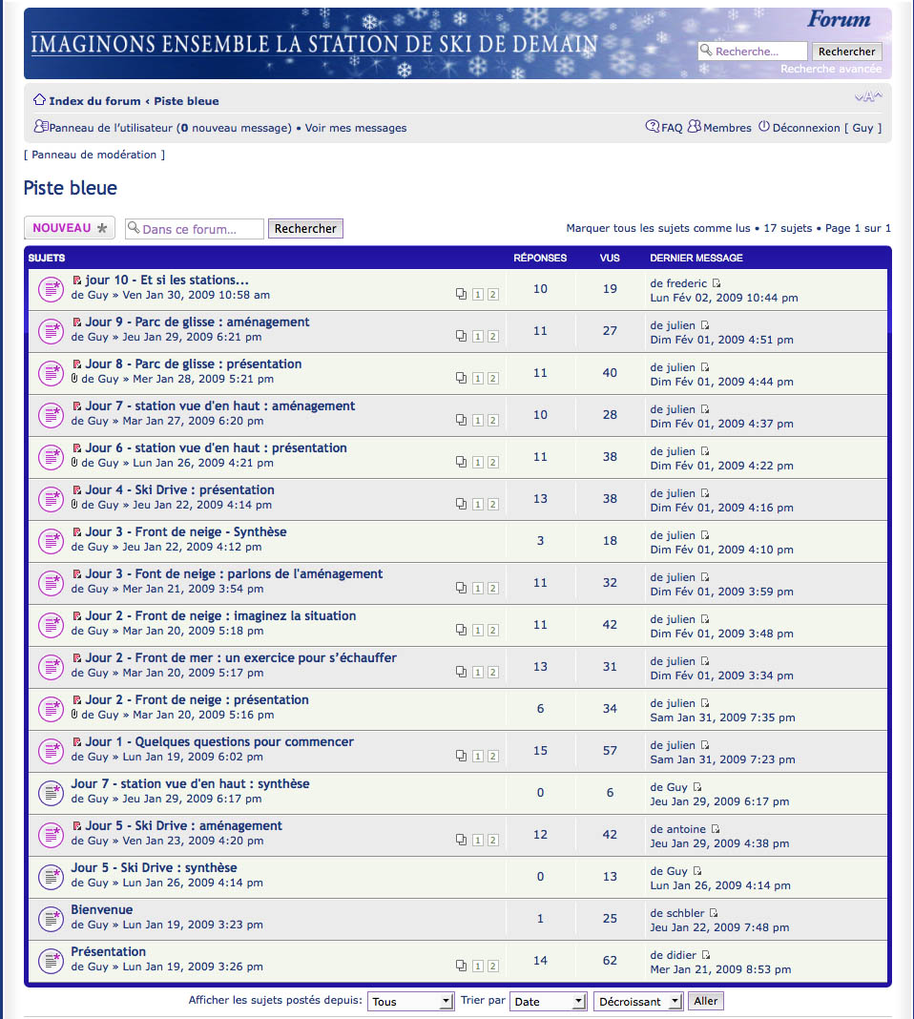The height and width of the screenshot is (1019, 914).
Task: Open topic 'Jour 1 - Quelques questions pour commencer'
Action: tap(218, 741)
